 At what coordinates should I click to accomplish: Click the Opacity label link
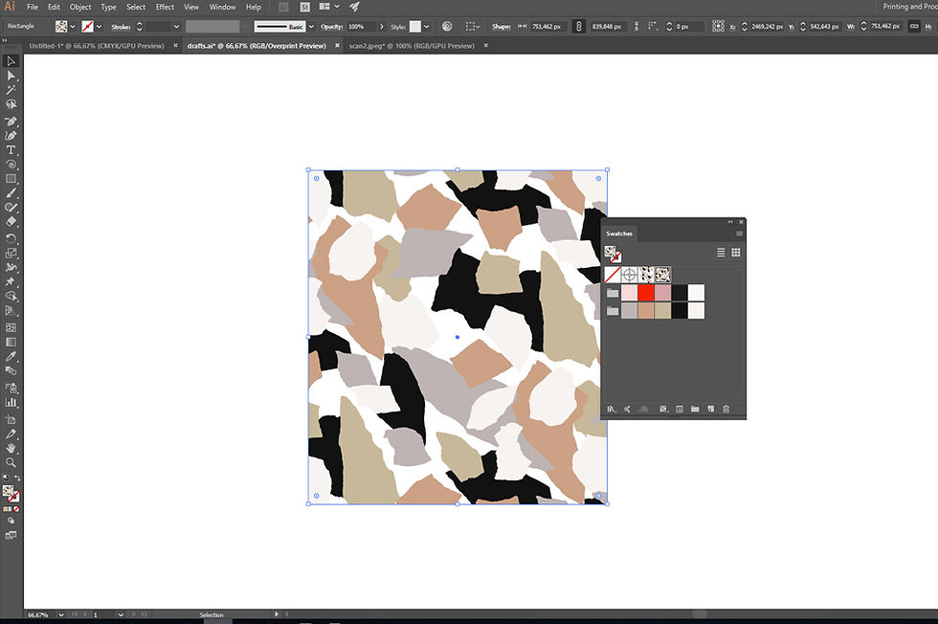(331, 27)
